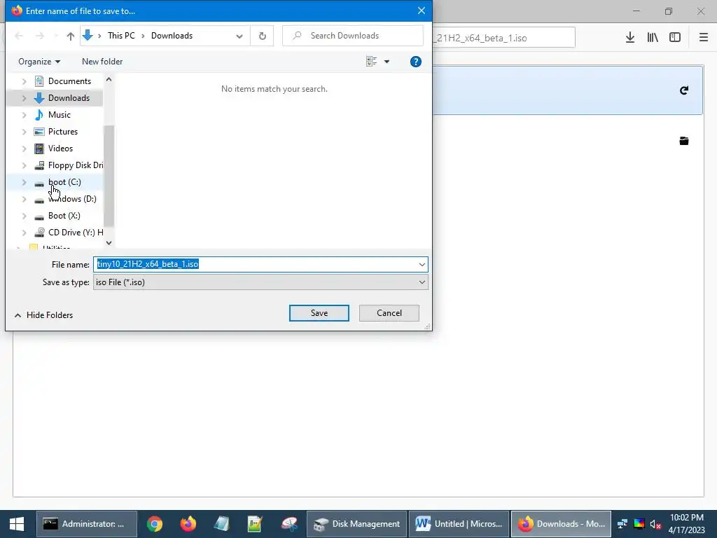The height and width of the screenshot is (538, 717).
Task: Expand the Downloads tree node
Action: 25,98
